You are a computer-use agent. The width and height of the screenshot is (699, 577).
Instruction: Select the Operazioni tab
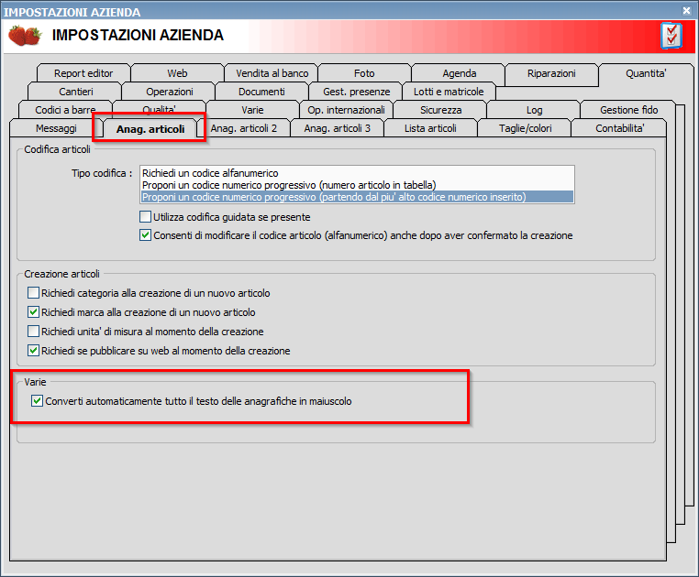coord(170,92)
